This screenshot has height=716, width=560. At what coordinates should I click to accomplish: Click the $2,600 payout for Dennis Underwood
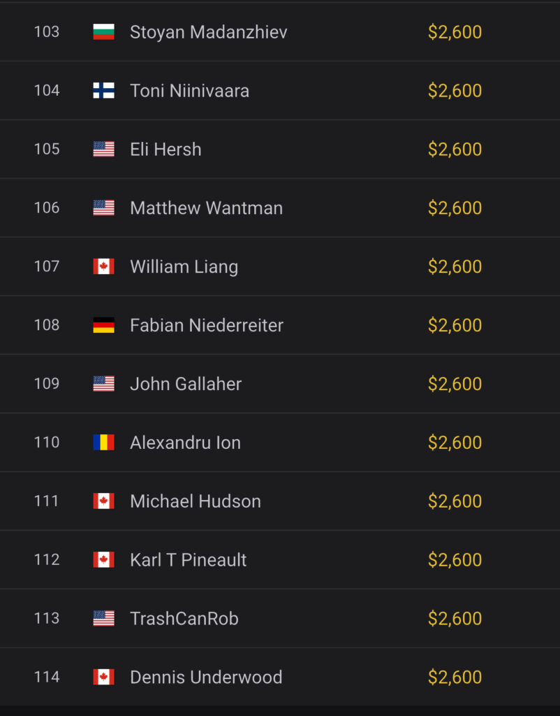pos(455,677)
